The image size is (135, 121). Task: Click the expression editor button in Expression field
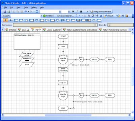point(96,25)
